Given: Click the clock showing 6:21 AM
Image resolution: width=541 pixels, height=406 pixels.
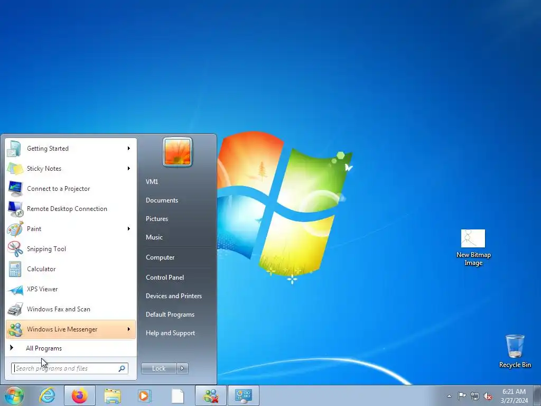Looking at the screenshot, I should (514, 396).
